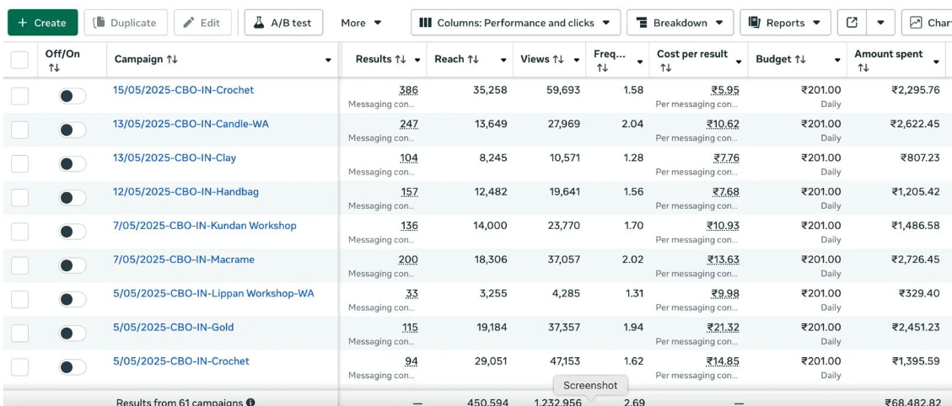The height and width of the screenshot is (406, 952).
Task: Click the green Create button
Action: click(42, 23)
